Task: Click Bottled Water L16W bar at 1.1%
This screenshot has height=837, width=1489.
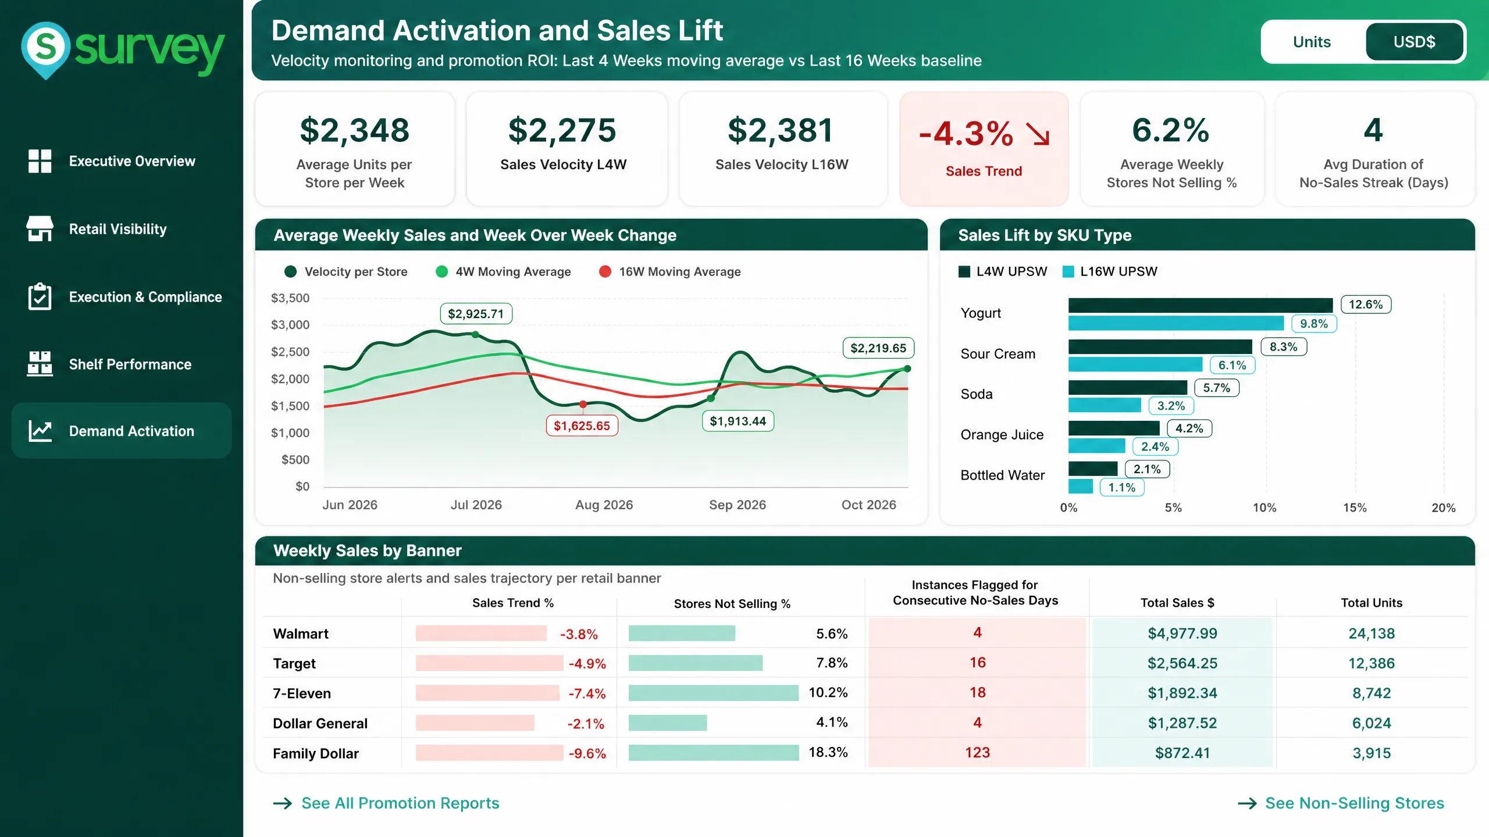Action: click(x=1081, y=487)
